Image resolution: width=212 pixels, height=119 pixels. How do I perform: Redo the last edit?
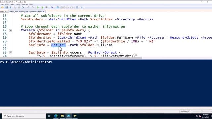coord(33,7)
